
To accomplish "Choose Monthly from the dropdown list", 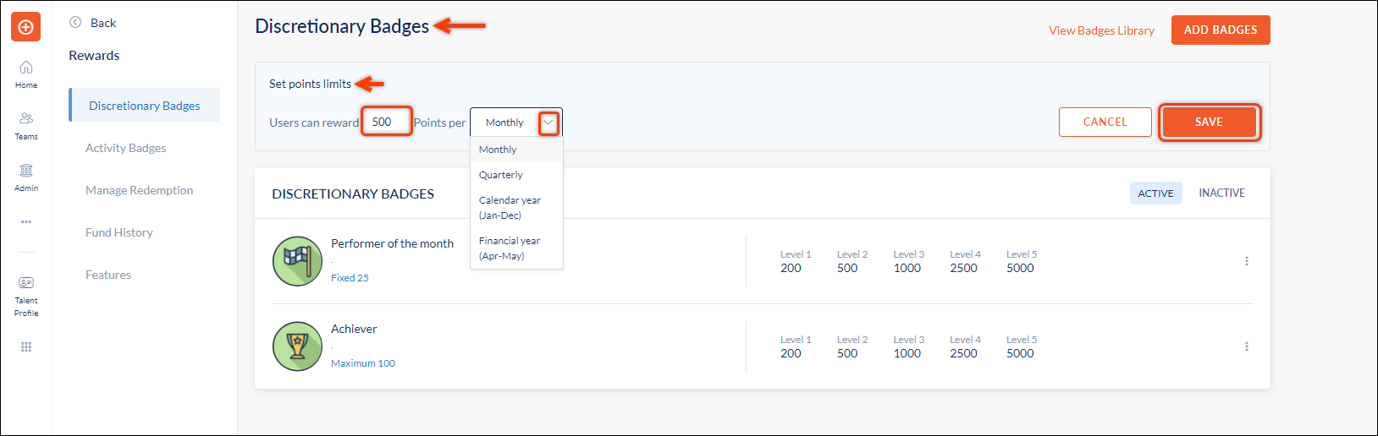I will (x=516, y=150).
